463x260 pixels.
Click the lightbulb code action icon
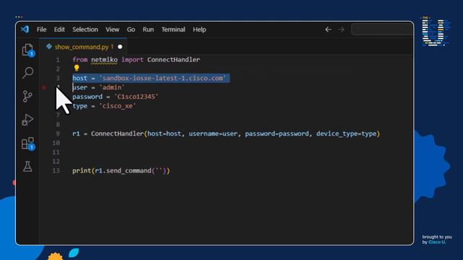(x=77, y=69)
